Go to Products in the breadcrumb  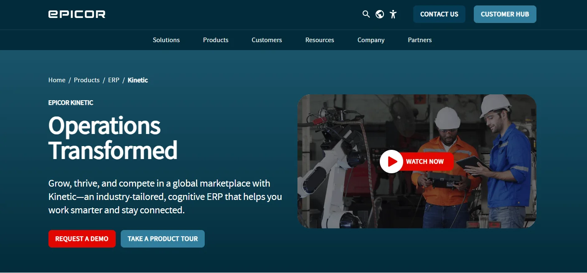click(86, 80)
